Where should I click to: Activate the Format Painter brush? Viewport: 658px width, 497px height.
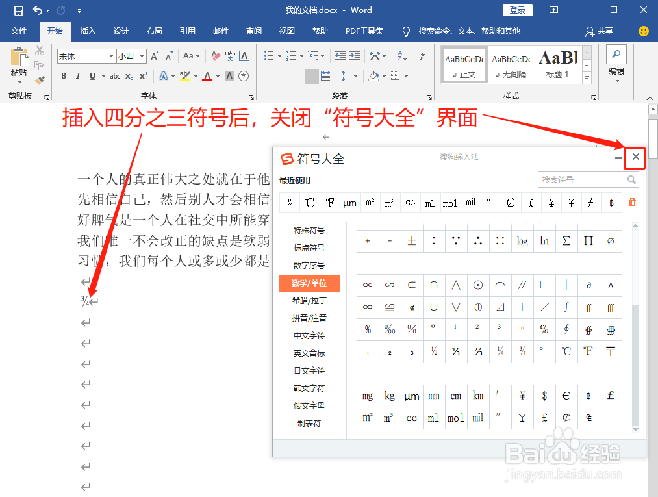point(40,80)
